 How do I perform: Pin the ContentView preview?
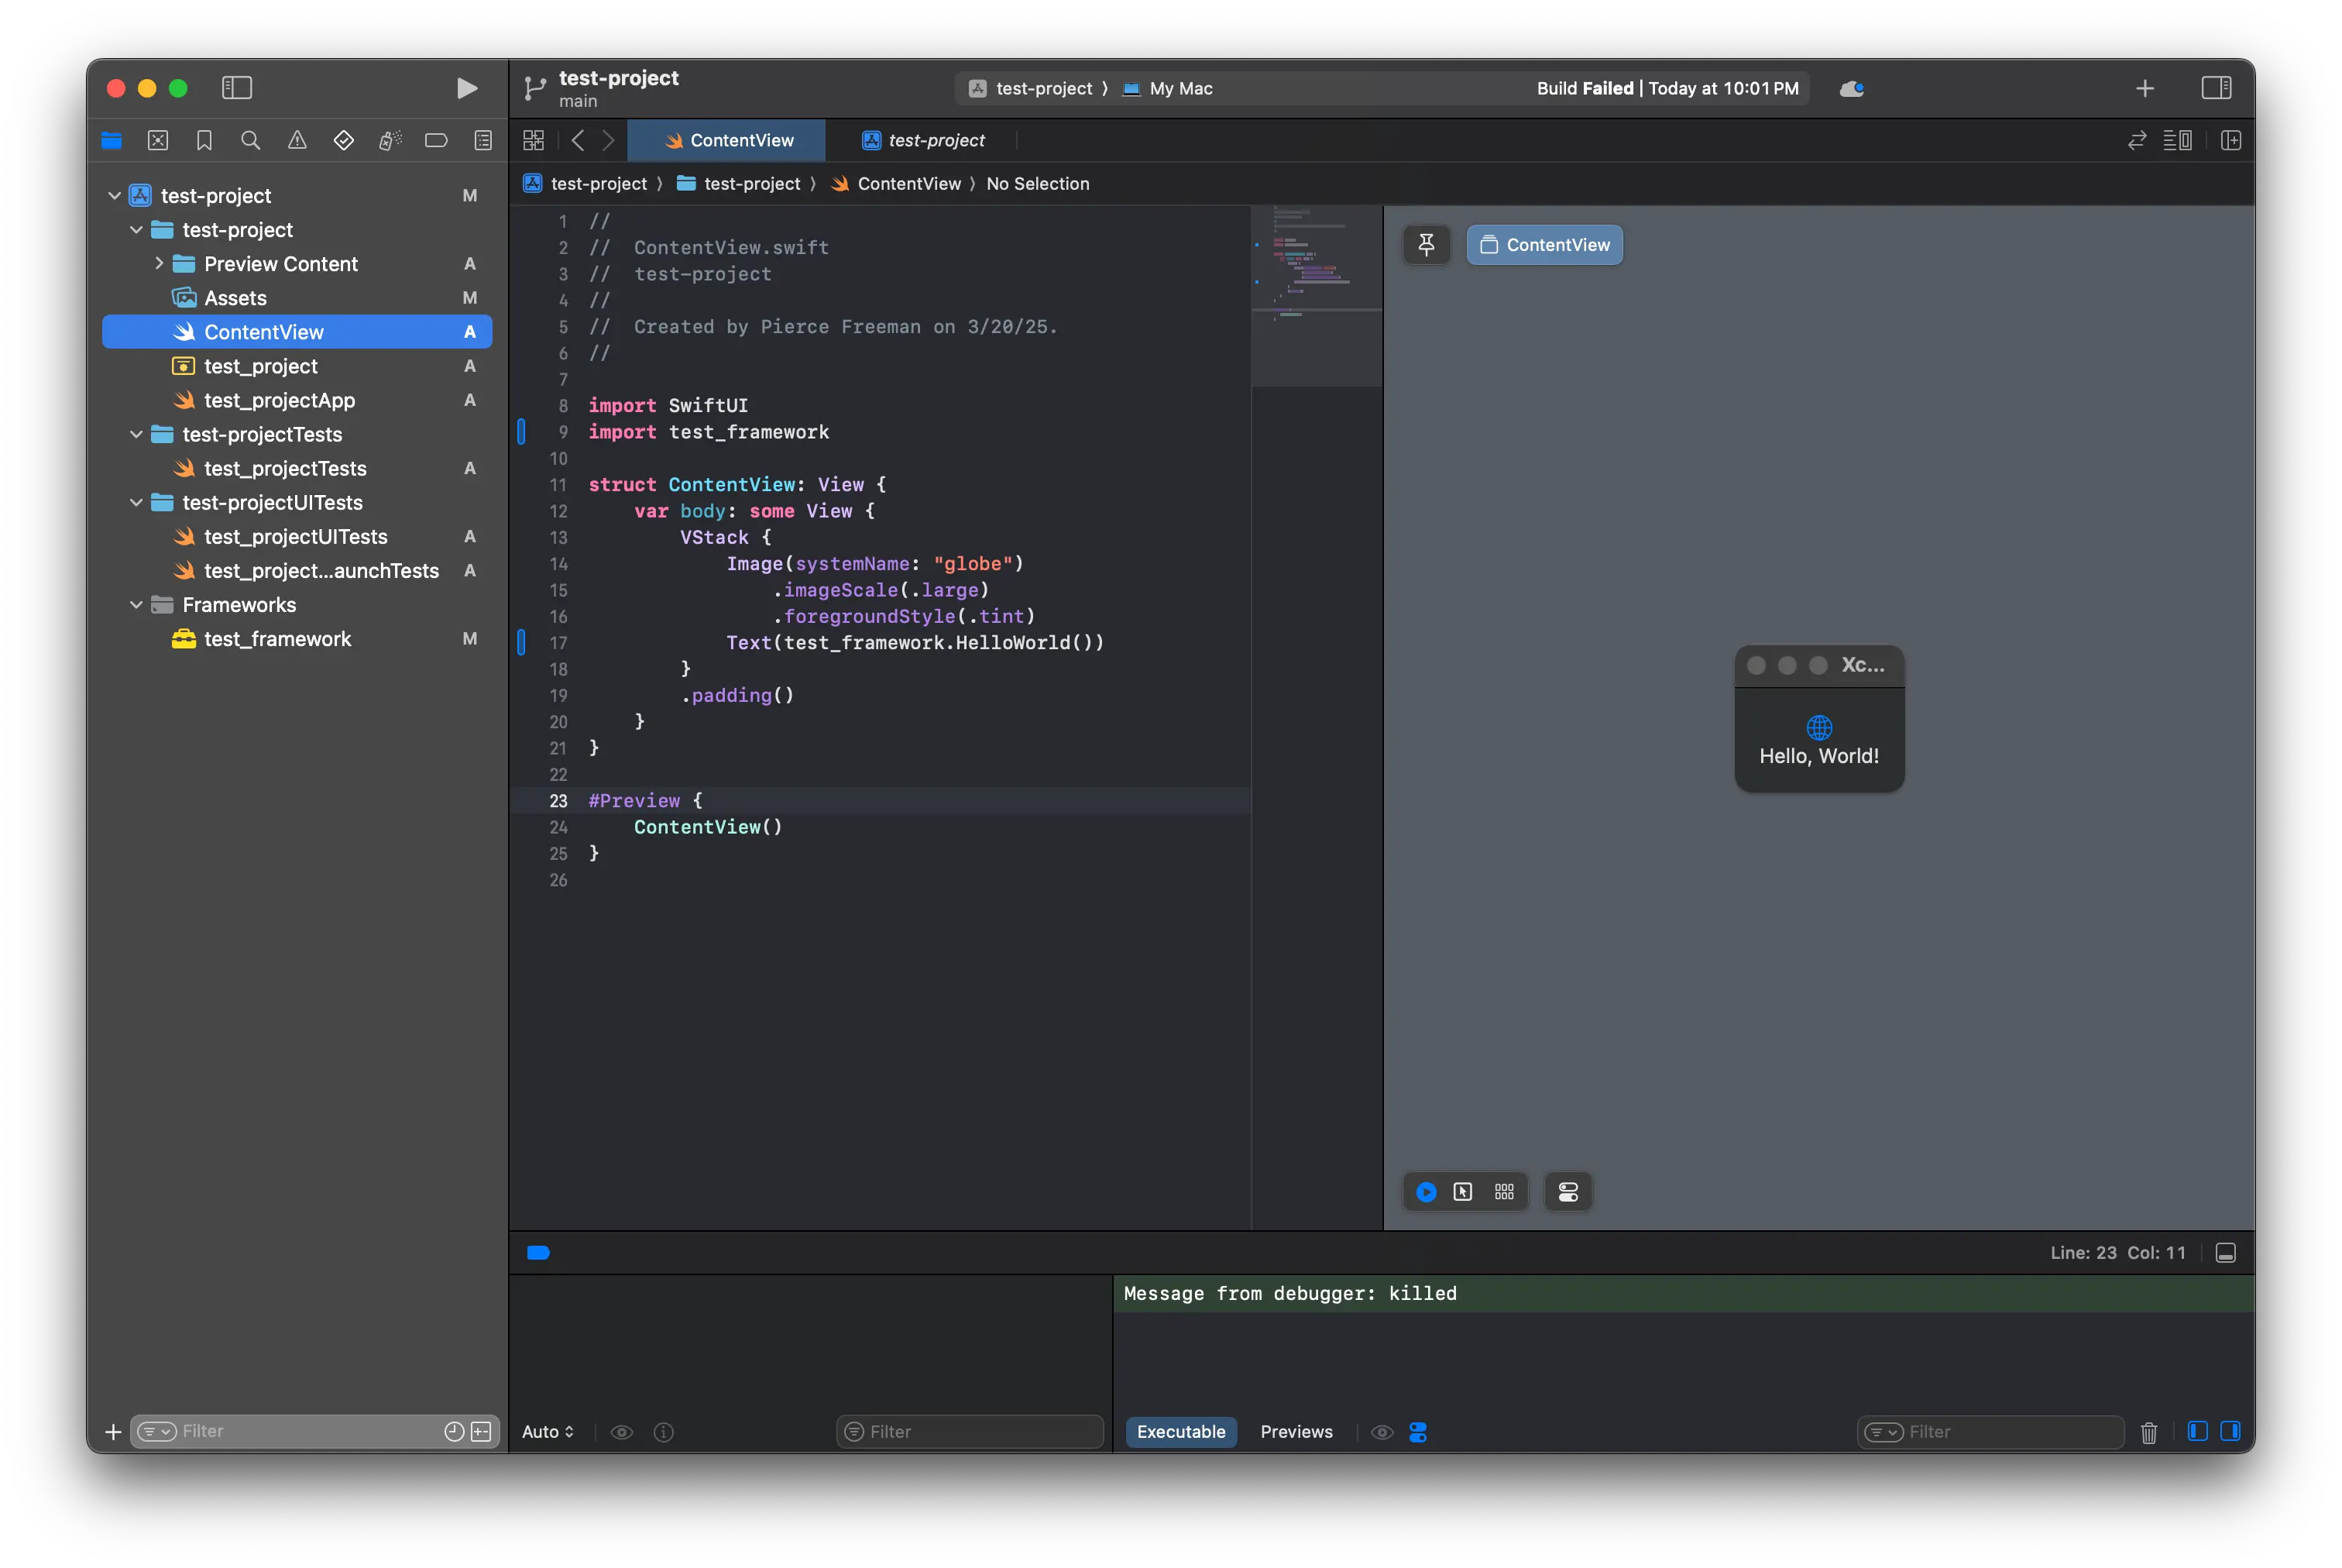point(1427,244)
